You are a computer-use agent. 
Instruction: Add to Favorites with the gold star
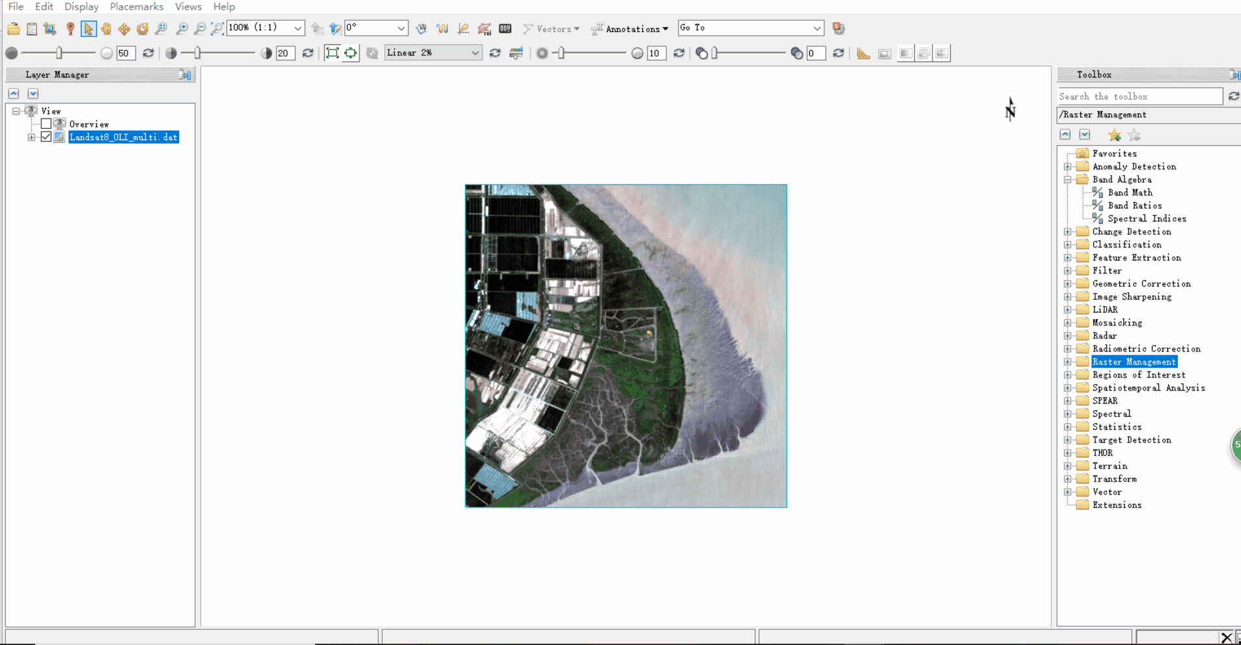tap(1115, 135)
